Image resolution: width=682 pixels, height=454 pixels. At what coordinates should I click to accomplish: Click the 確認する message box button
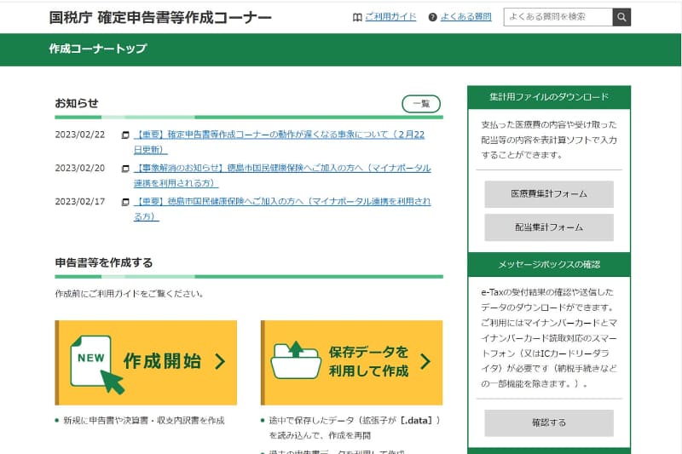(x=549, y=422)
